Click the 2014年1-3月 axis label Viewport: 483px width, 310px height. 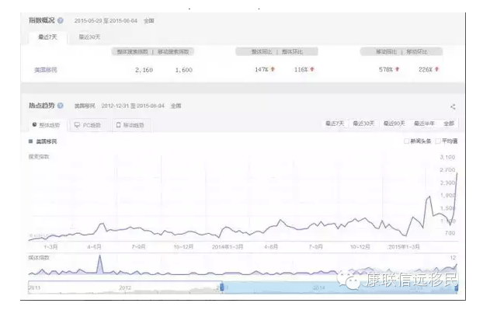click(x=228, y=247)
